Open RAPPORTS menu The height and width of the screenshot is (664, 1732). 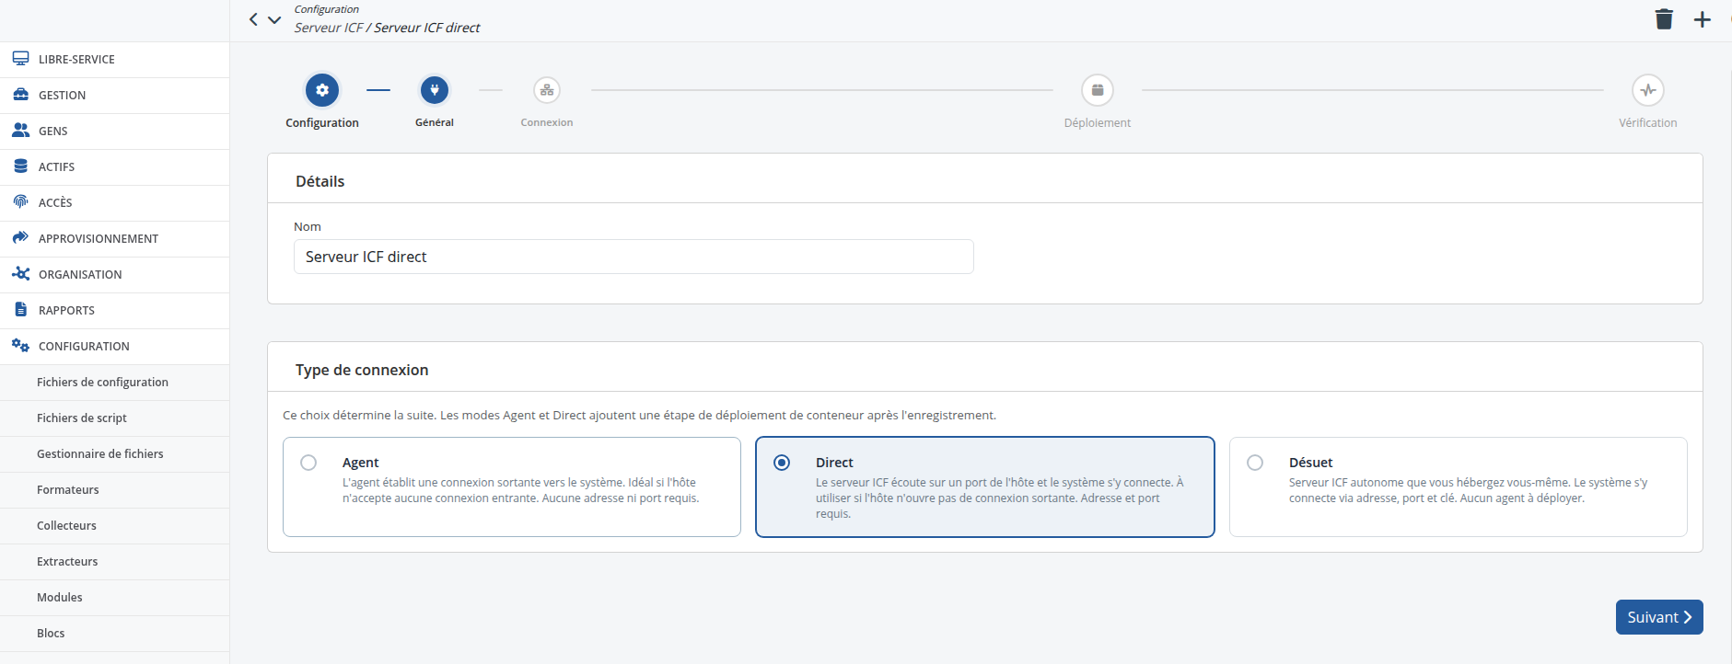(115, 311)
